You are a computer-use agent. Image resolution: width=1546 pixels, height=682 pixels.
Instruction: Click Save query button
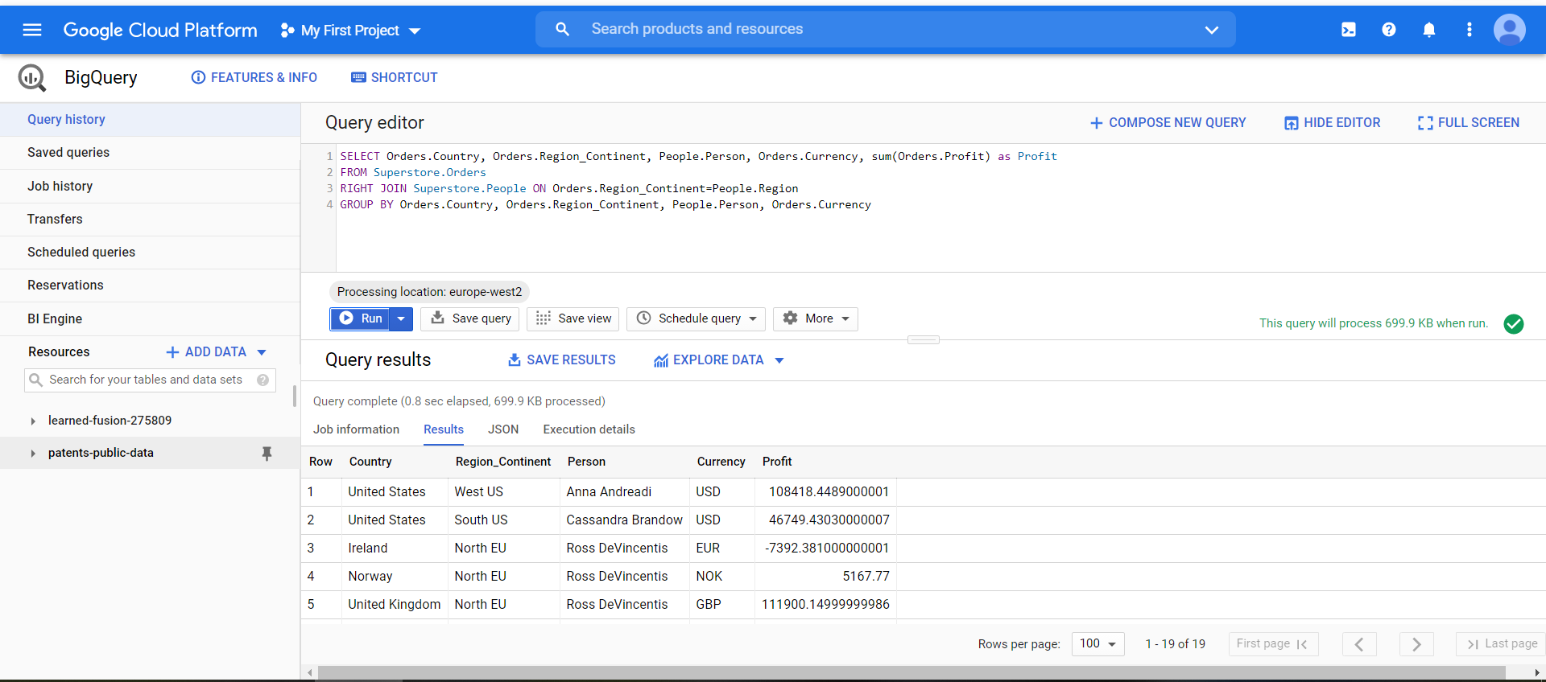[470, 318]
